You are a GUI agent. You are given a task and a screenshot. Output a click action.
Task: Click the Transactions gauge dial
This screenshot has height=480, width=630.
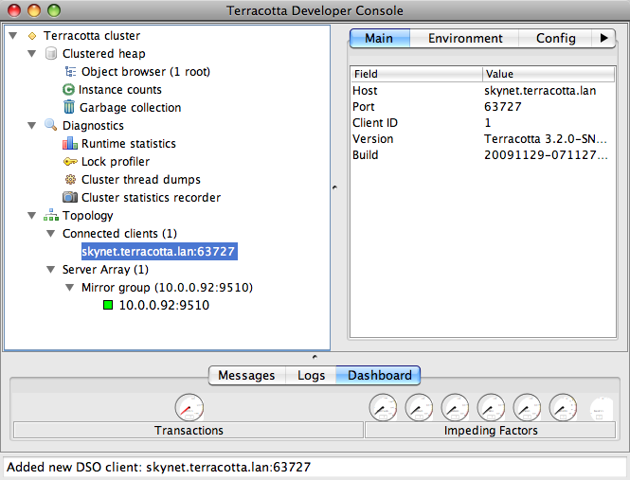(189, 408)
